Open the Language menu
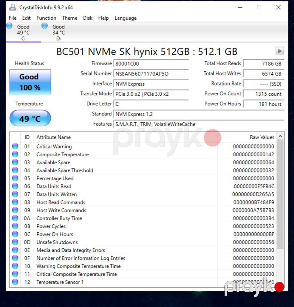This screenshot has height=307, width=294. click(x=125, y=18)
